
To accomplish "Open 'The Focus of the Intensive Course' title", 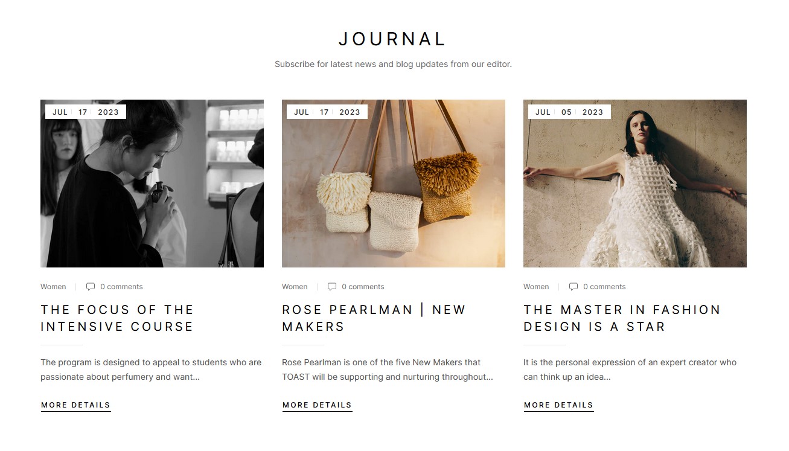I will click(x=117, y=318).
